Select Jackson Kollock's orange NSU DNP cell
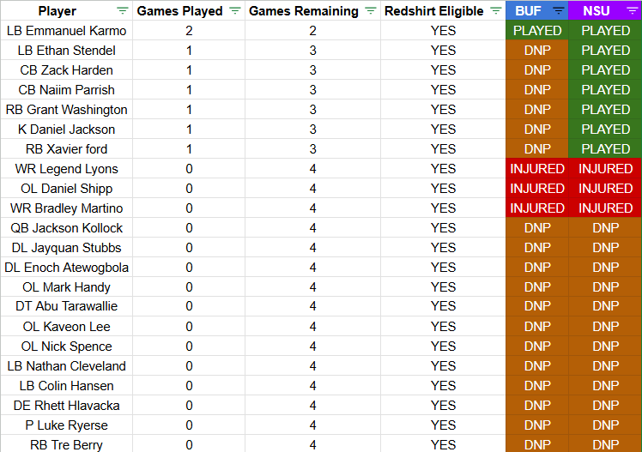Screen dimensions: 642x452 605,228
